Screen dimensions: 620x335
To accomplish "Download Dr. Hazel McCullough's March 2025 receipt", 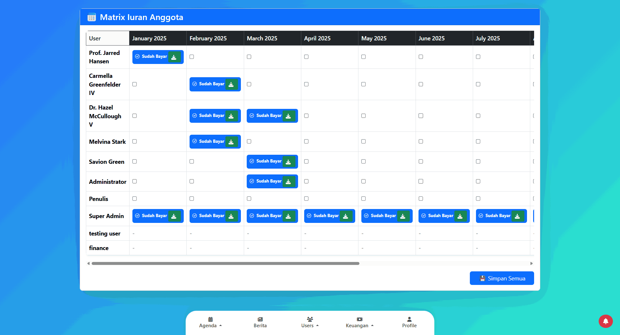I will click(x=288, y=116).
